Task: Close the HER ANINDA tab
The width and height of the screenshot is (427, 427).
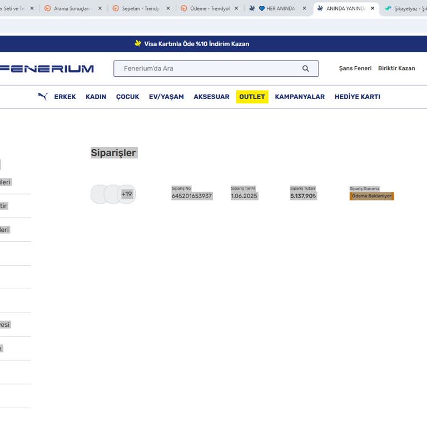Action: coord(304,8)
